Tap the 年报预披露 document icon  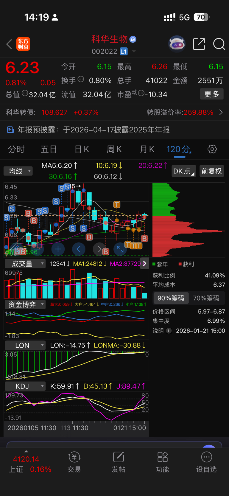coord(10,130)
